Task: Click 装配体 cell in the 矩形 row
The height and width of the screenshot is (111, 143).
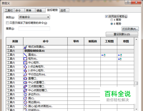Action: (92, 59)
